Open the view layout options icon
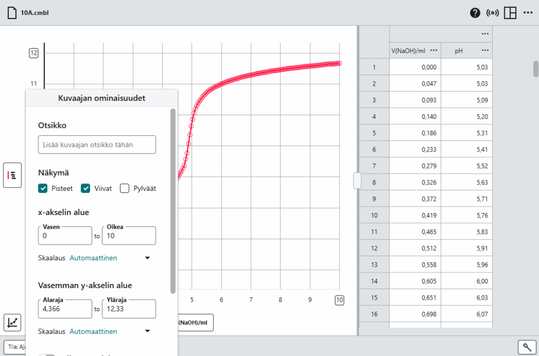 510,13
